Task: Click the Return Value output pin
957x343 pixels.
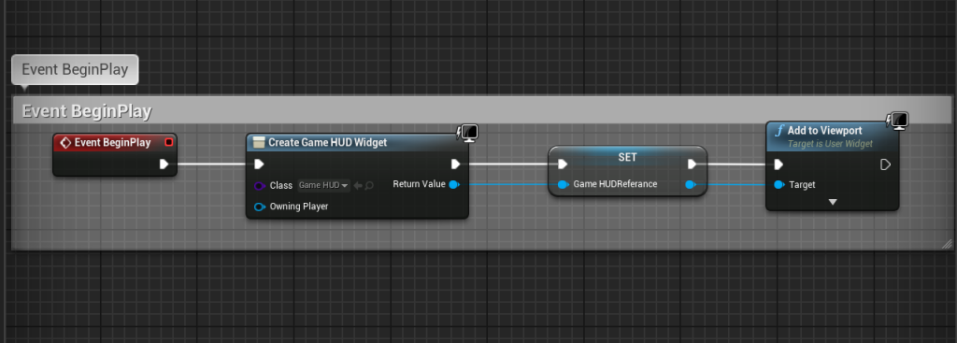Action: (x=453, y=184)
